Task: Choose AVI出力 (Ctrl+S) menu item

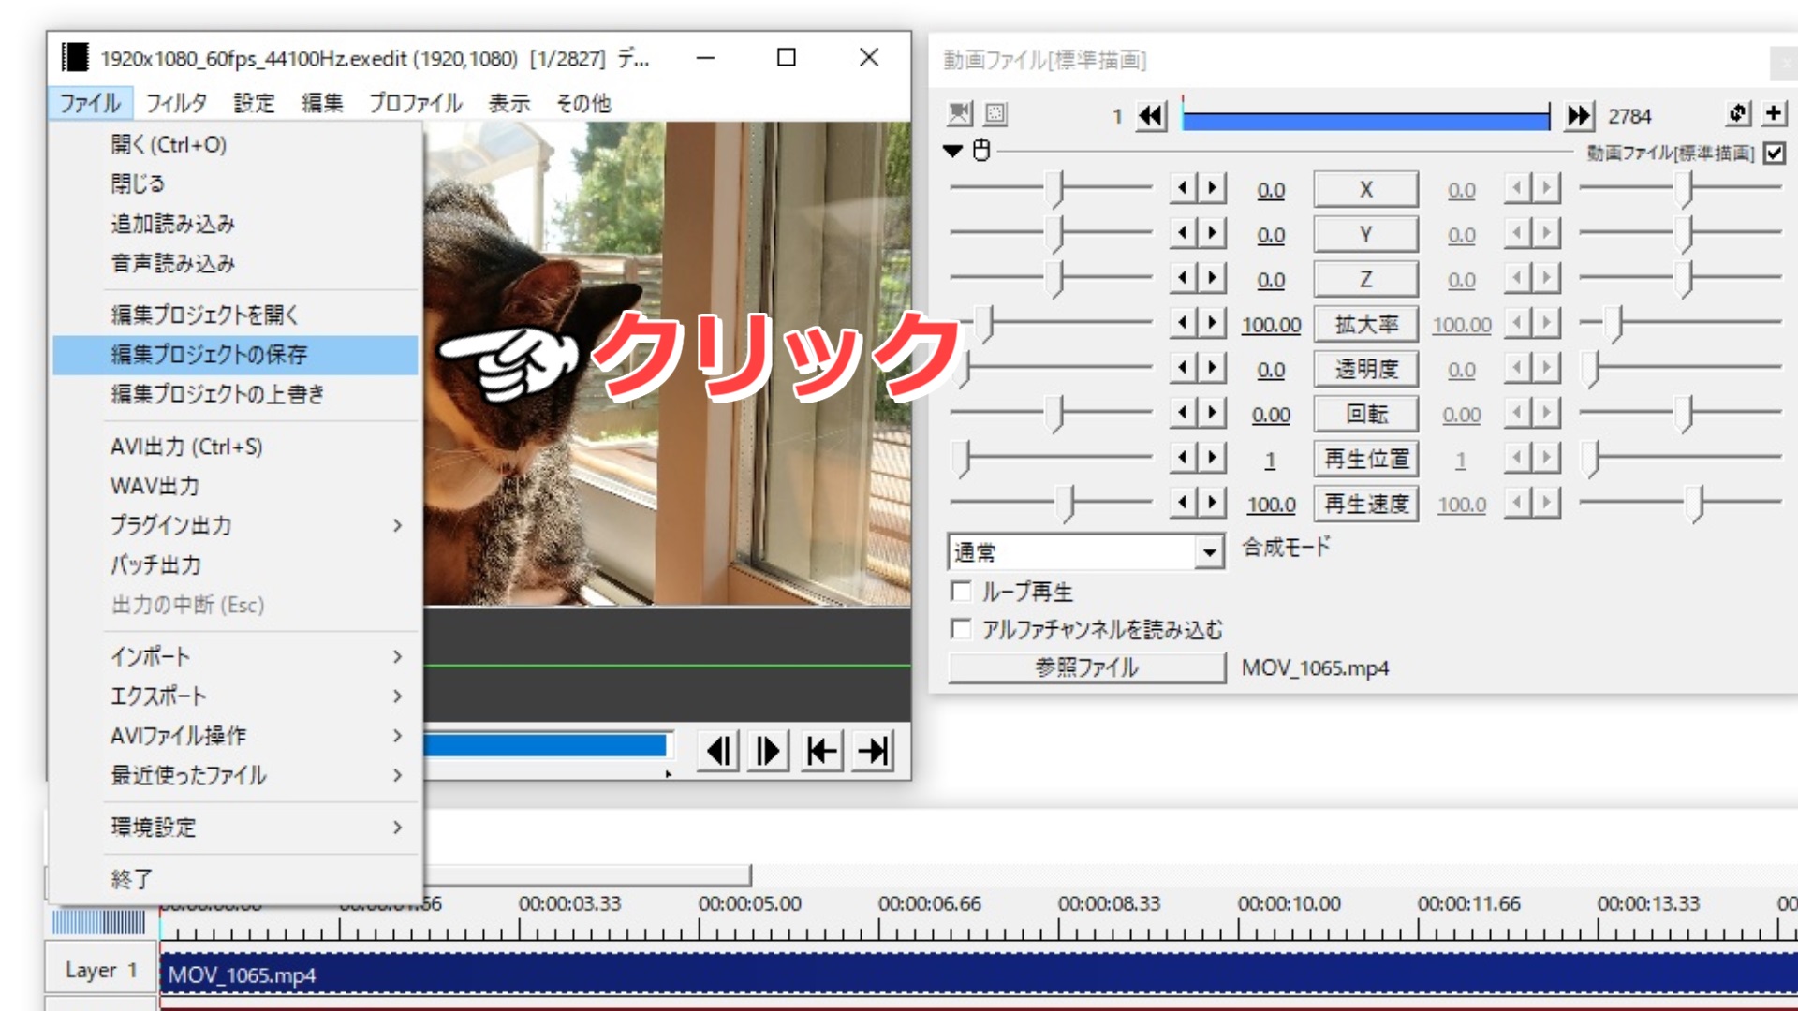Action: click(234, 447)
